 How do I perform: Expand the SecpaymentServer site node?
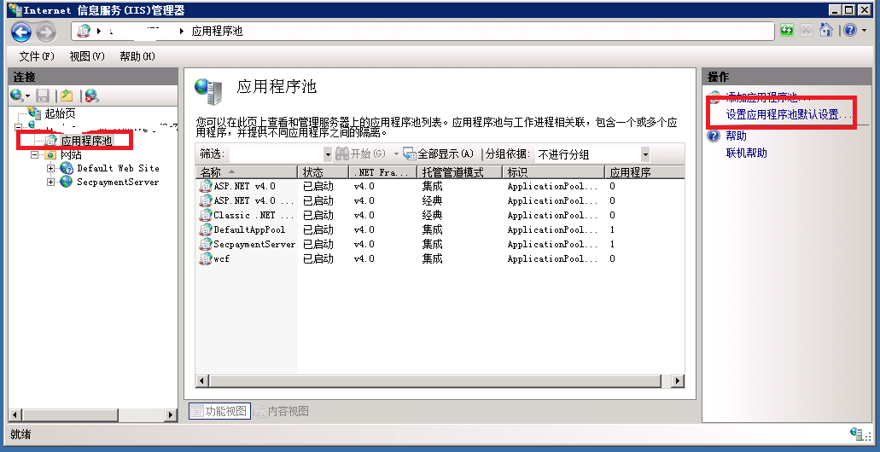(x=51, y=182)
